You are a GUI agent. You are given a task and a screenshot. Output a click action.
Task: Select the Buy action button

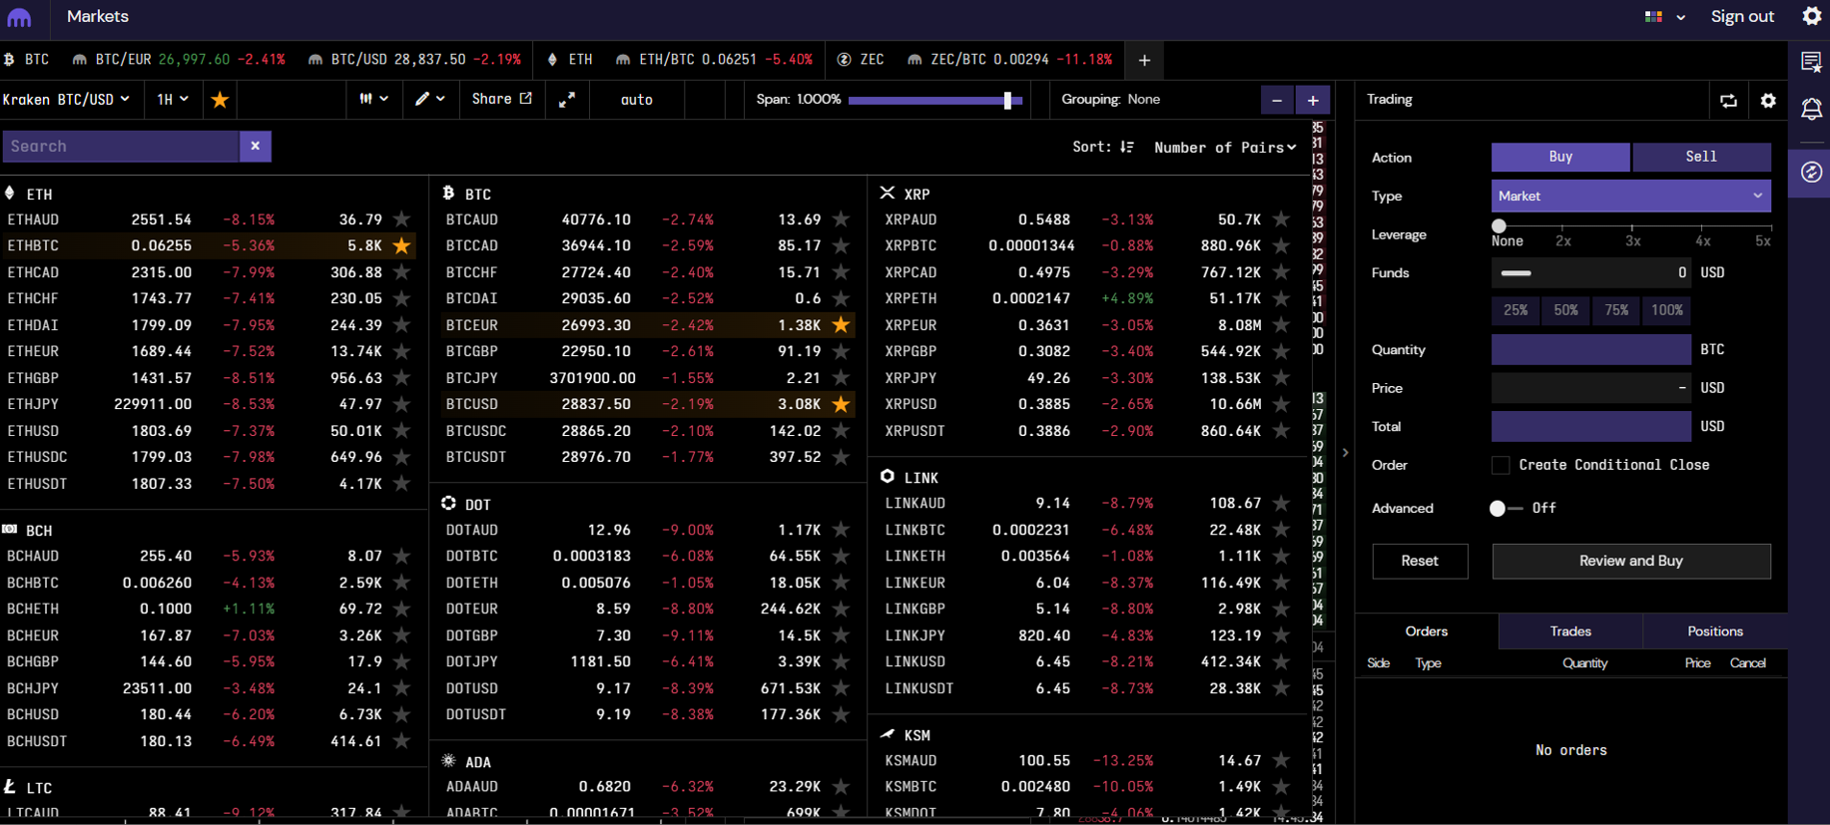pyautogui.click(x=1560, y=157)
